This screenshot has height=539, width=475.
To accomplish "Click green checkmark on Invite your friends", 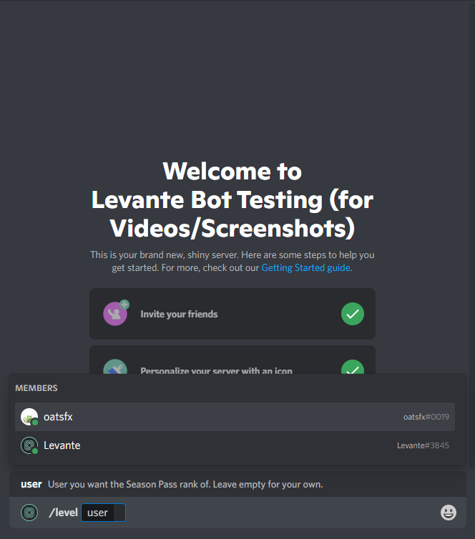I will tap(353, 314).
